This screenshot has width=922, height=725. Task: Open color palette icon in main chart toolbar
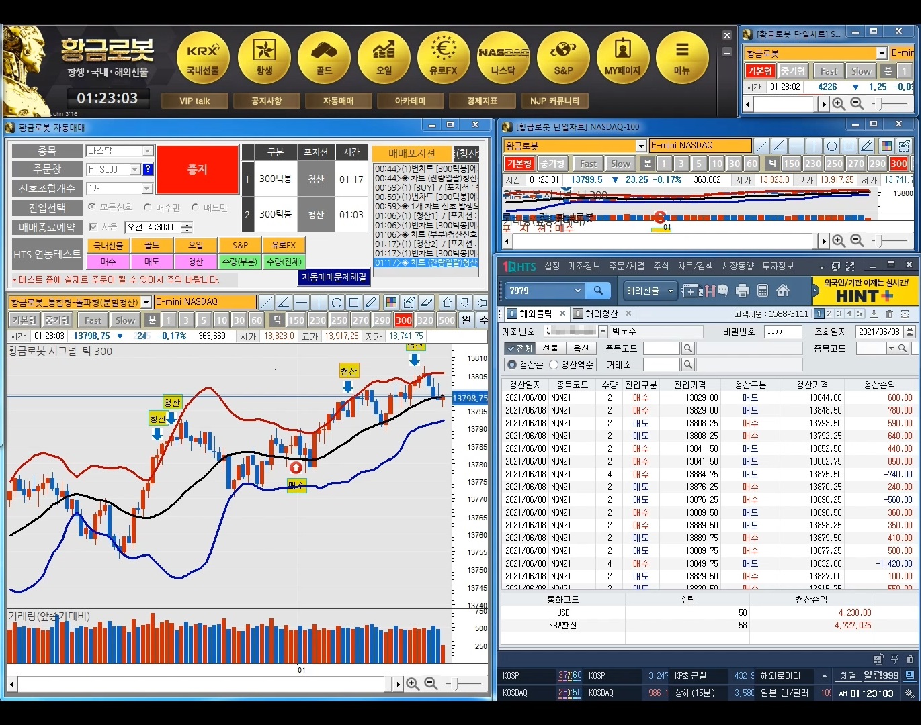coord(391,302)
